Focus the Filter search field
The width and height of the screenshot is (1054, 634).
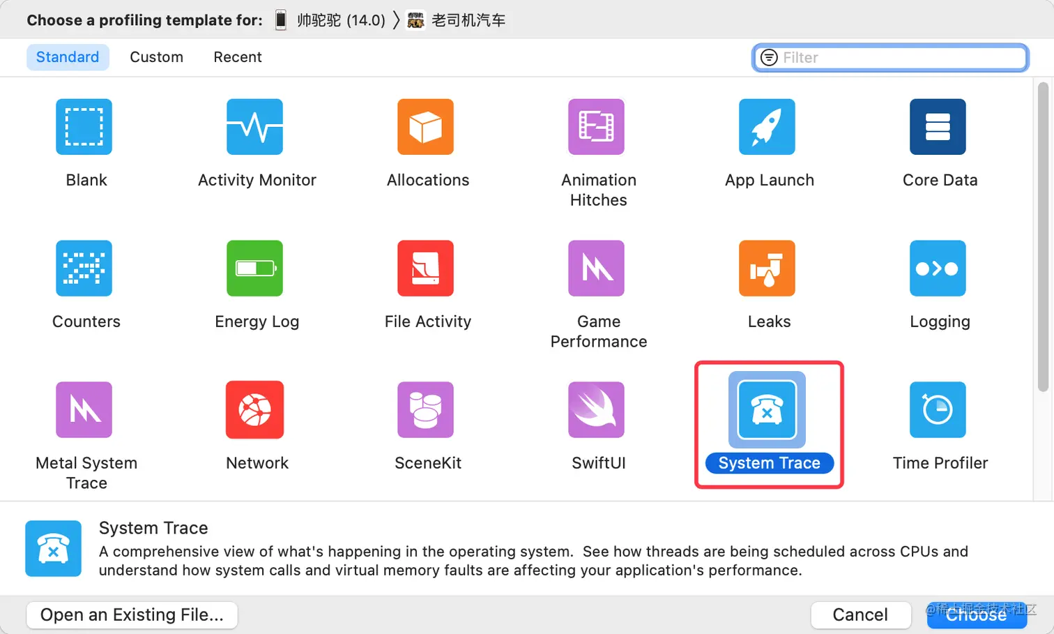tap(890, 57)
